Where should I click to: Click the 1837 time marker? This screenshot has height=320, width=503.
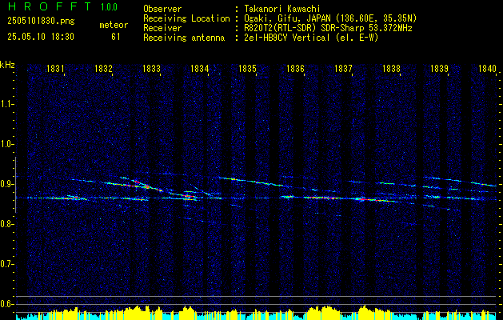click(344, 68)
